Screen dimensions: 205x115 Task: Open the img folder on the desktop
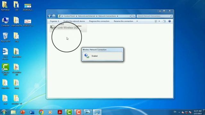click(x=16, y=37)
